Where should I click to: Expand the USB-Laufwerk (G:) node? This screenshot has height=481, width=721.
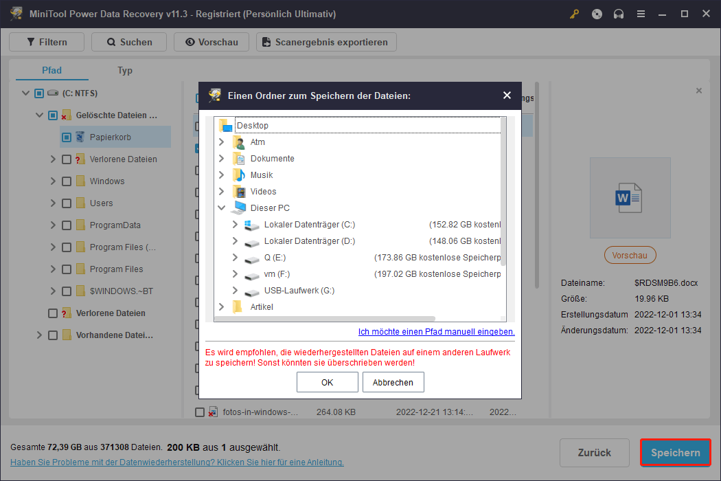point(235,291)
